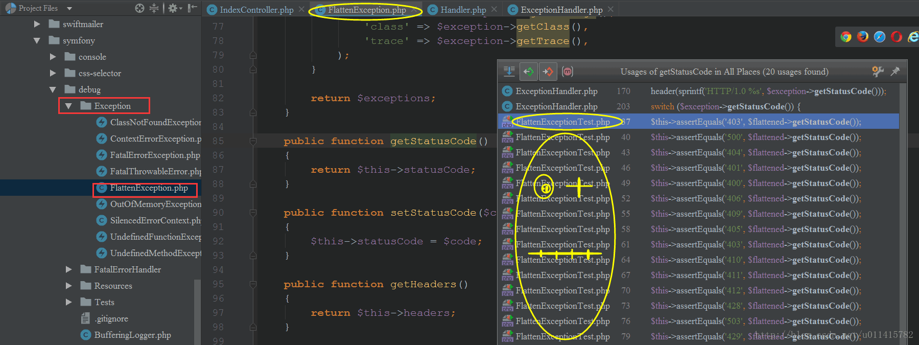Click the BufferingLogger.php class icon
The height and width of the screenshot is (345, 919).
(x=86, y=335)
